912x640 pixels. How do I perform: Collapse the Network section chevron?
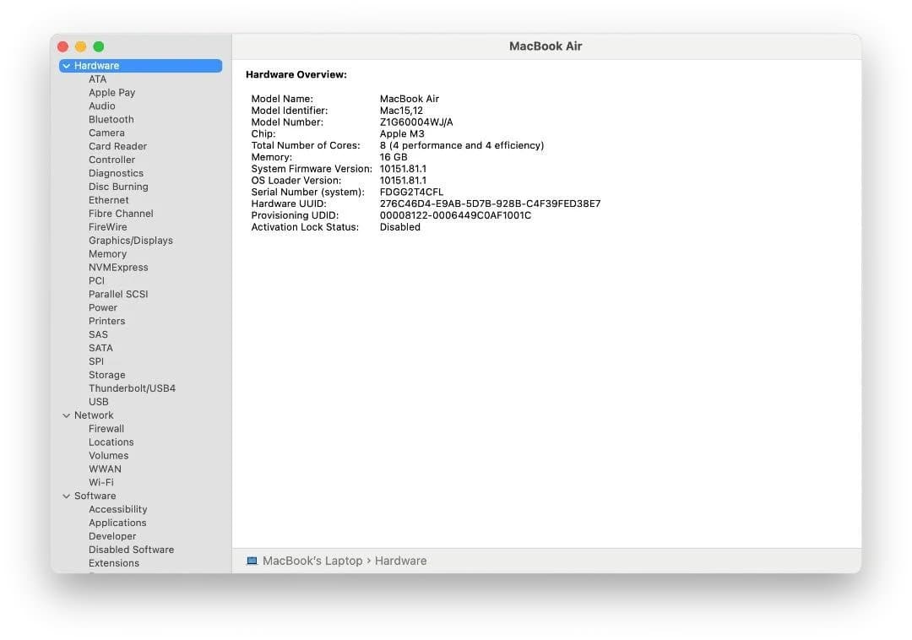(67, 415)
